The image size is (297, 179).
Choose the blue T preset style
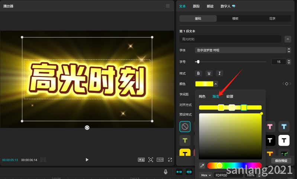[x=284, y=126]
